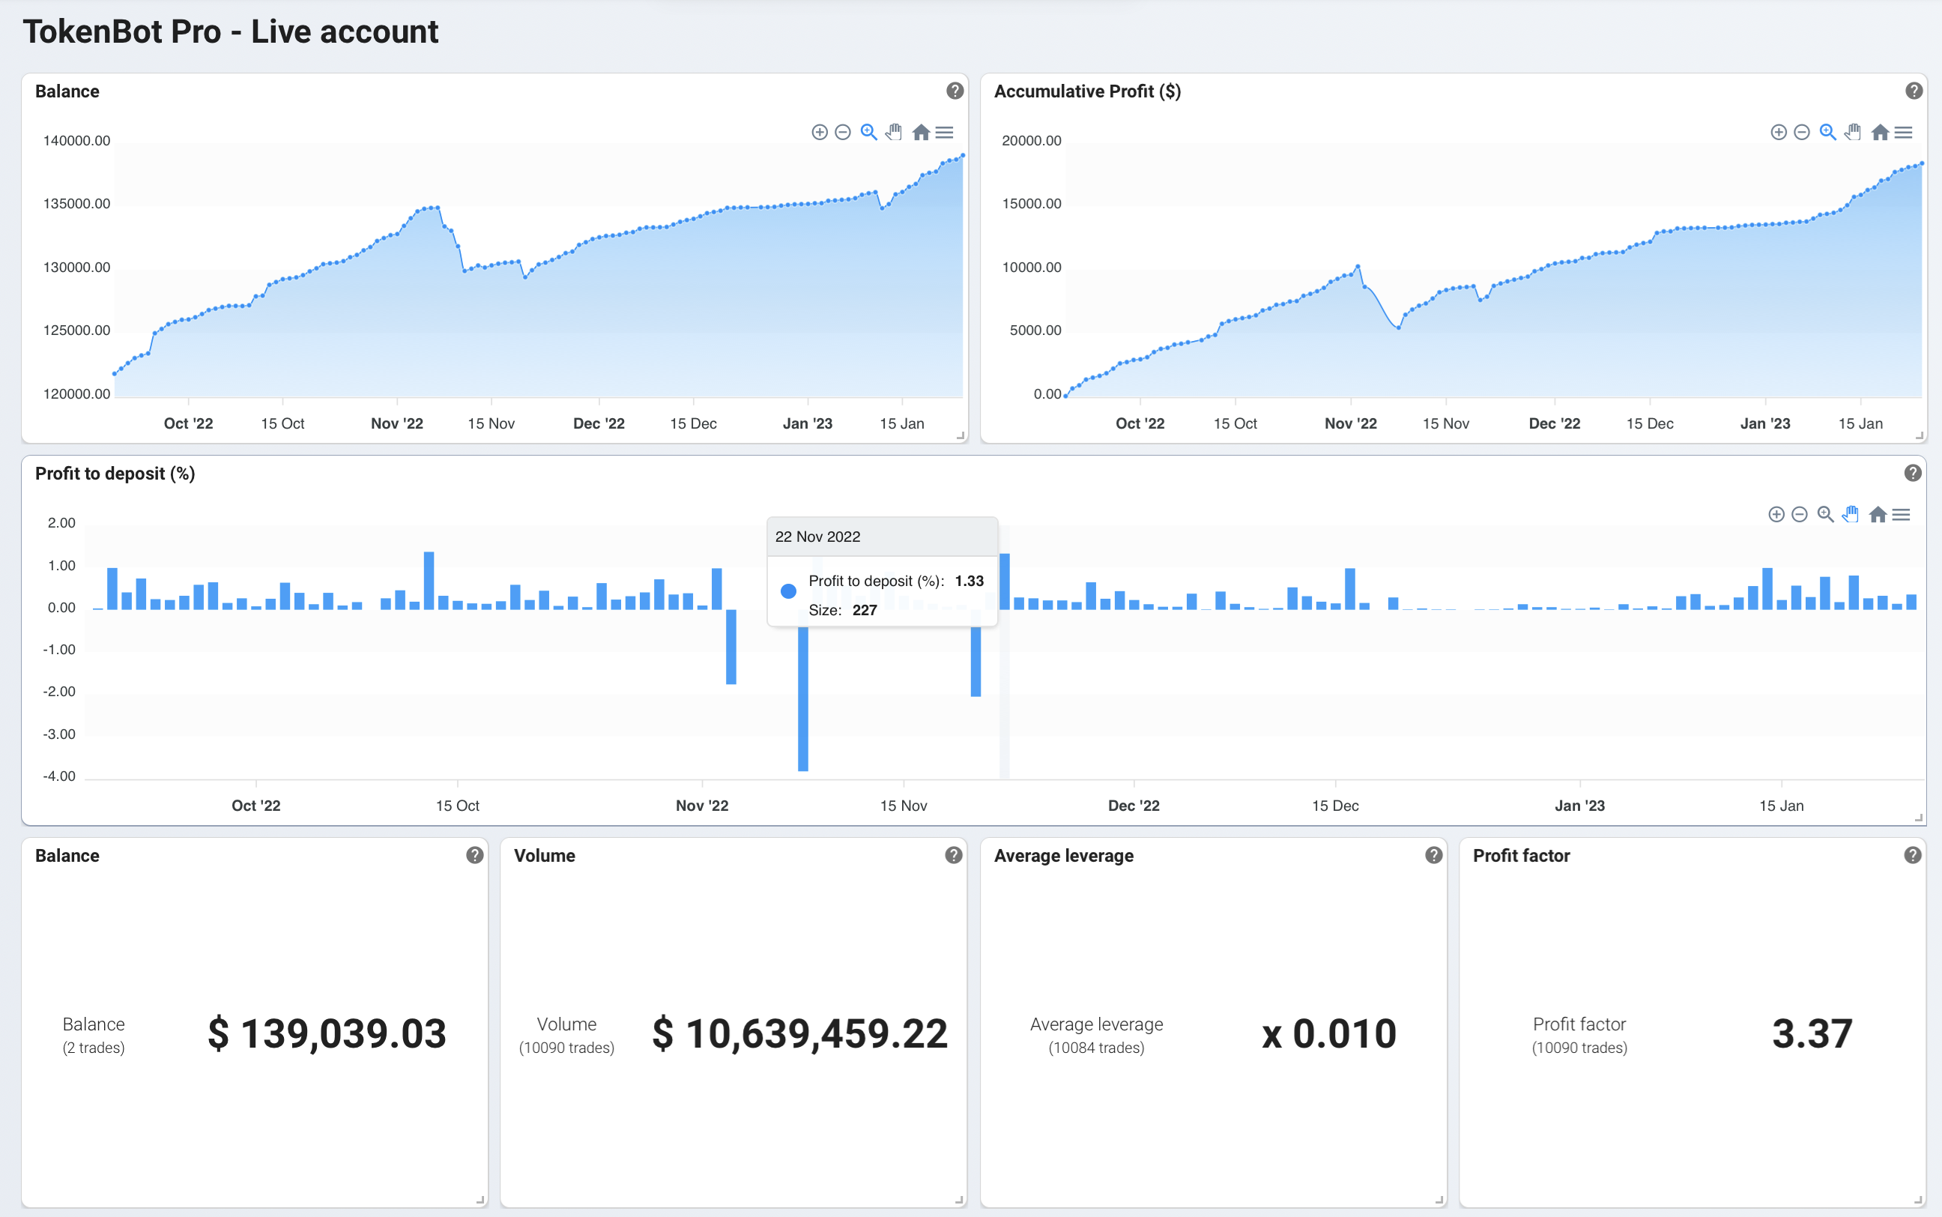The image size is (1942, 1217).
Task: Zoom in on Profit to deposit chart
Action: pos(1776,514)
